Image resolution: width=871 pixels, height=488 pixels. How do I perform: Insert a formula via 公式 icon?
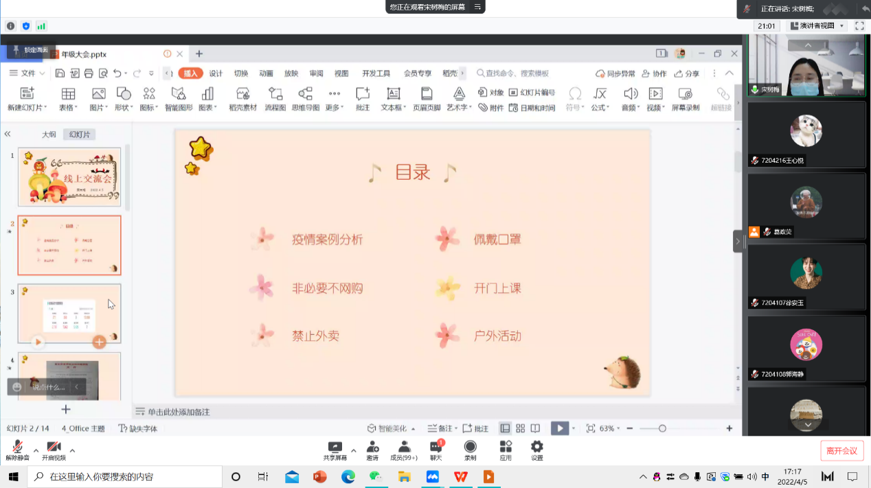tap(600, 94)
